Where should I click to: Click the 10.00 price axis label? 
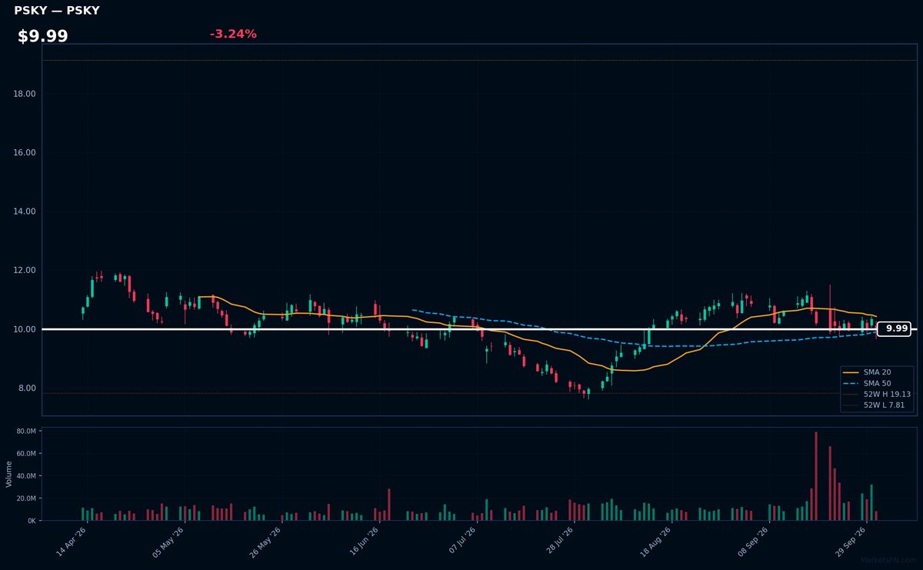pos(25,329)
